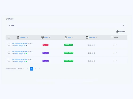The height and width of the screenshot is (99, 133).
Task: Click the plus circle icon beside ADD NEW
Action: coord(117,32)
